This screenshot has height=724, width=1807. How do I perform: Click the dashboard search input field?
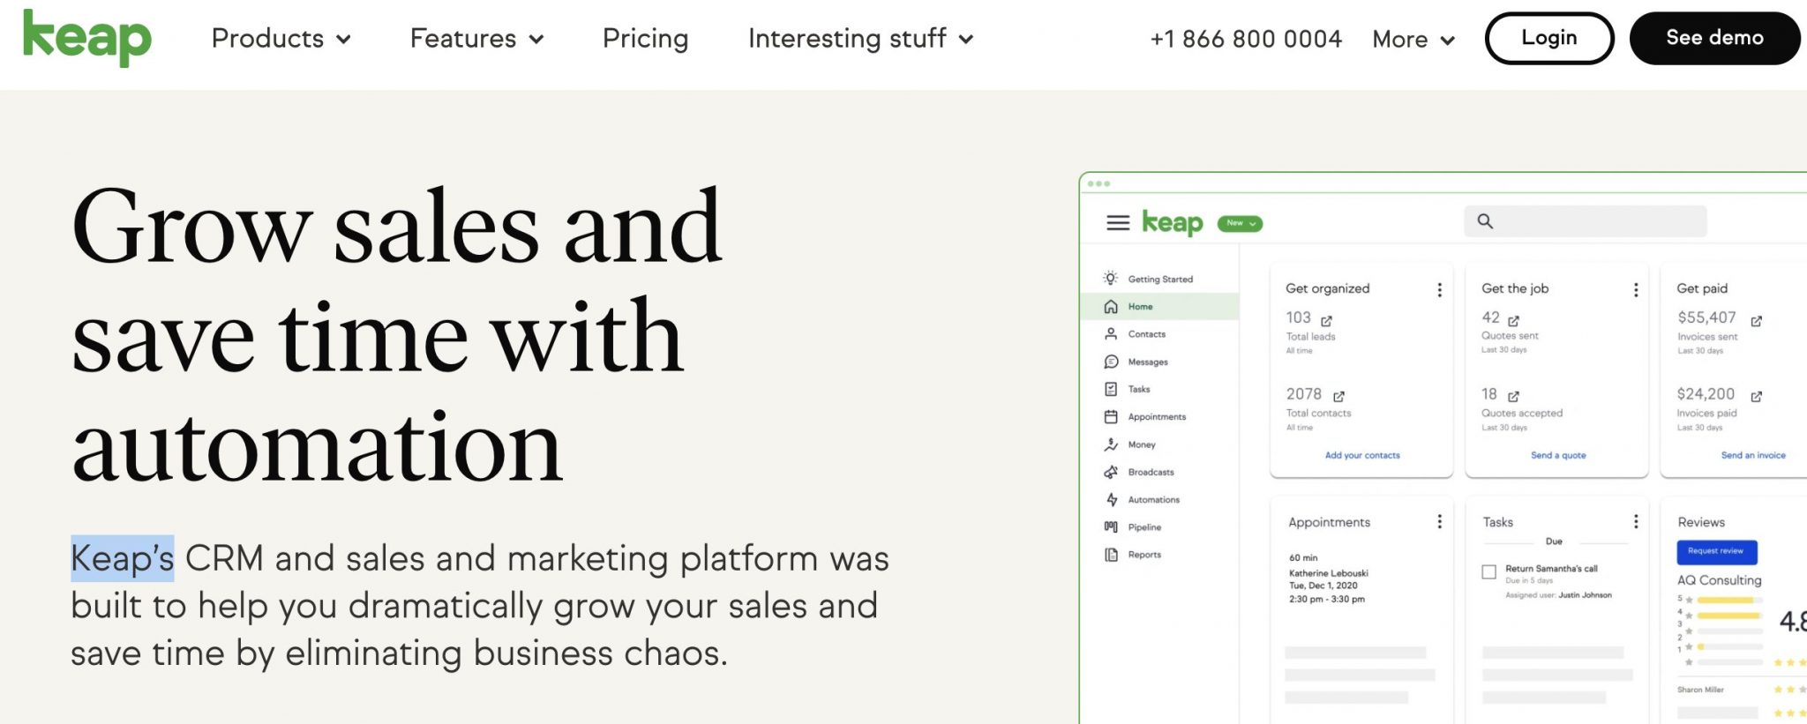pyautogui.click(x=1586, y=221)
